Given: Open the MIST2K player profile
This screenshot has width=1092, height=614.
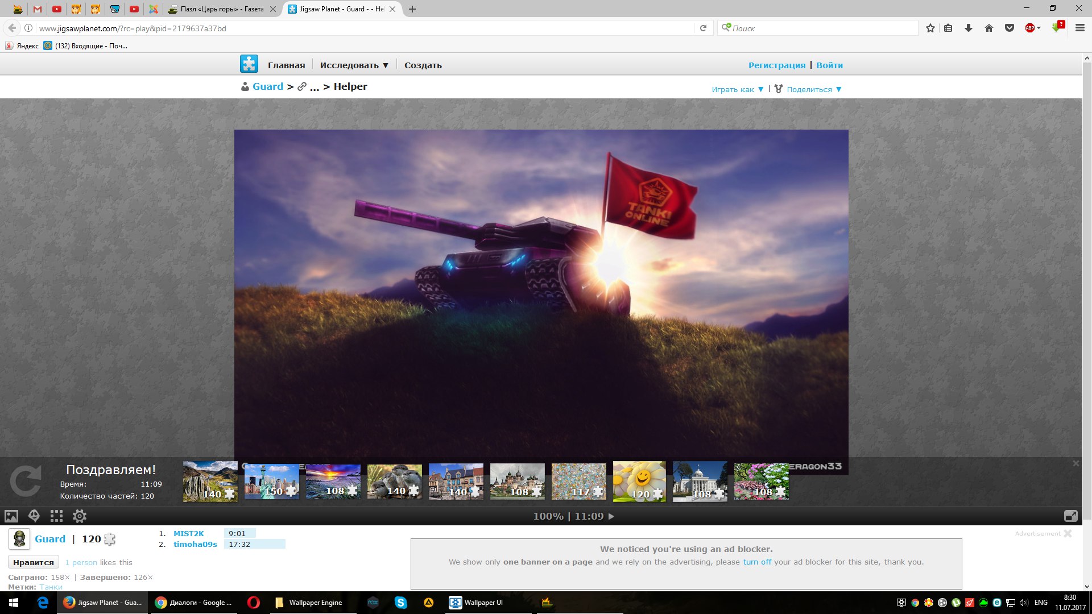Looking at the screenshot, I should click(x=189, y=533).
